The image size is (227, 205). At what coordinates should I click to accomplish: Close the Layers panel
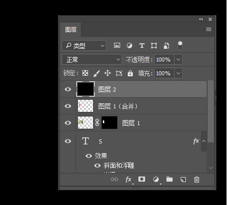[x=210, y=19]
